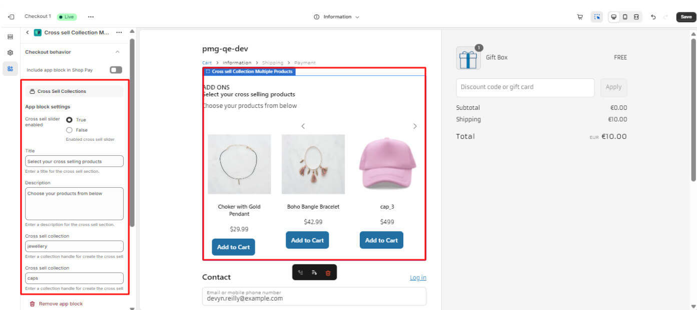Open the Apps icon in sidebar
Screen dimensions: 697x310
[x=10, y=68]
